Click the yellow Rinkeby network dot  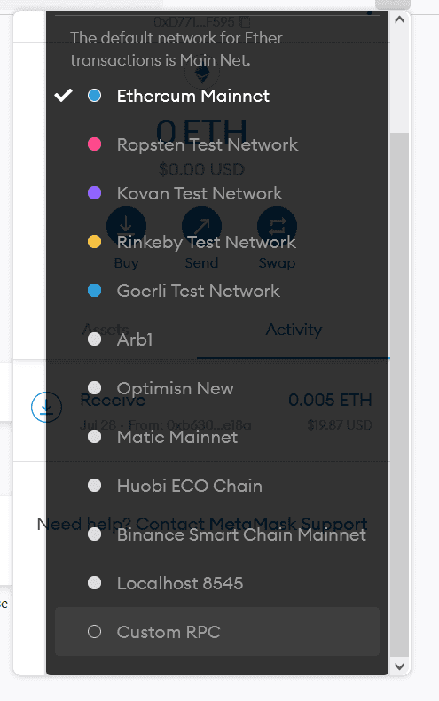94,241
